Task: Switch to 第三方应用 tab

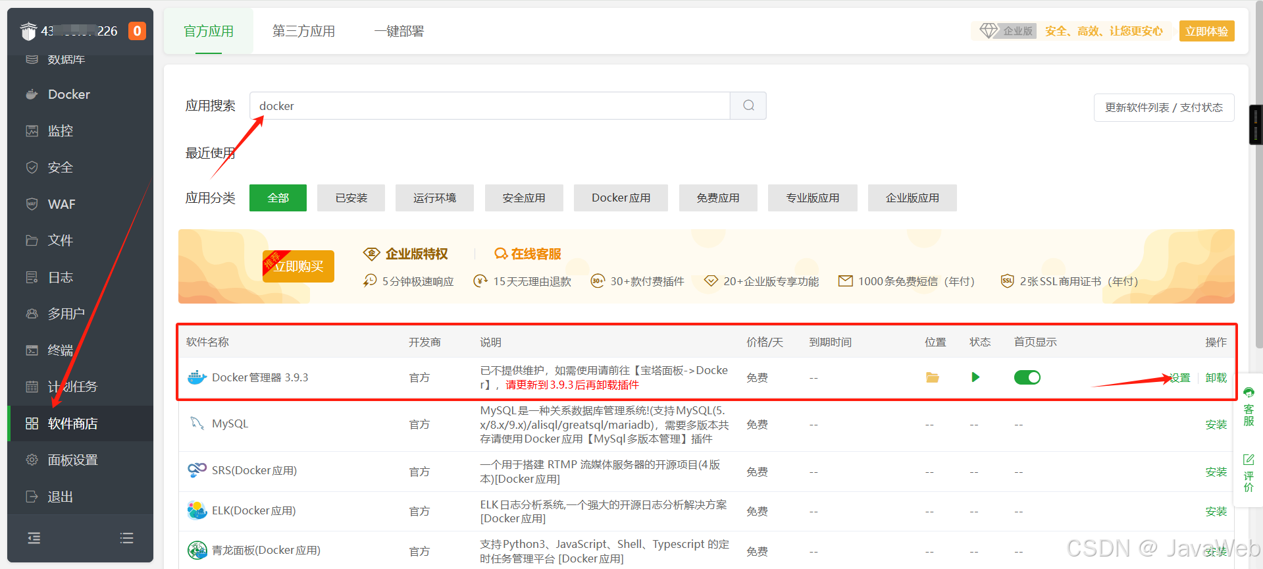Action: tap(303, 31)
